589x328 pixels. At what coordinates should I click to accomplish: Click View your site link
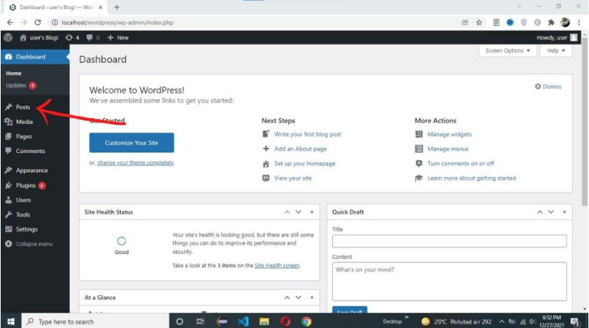[293, 178]
